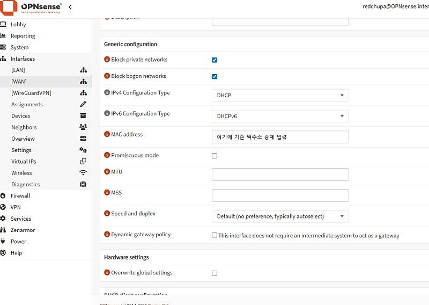Open the Firewall menu in sidebar
This screenshot has height=305, width=429.
tap(20, 196)
